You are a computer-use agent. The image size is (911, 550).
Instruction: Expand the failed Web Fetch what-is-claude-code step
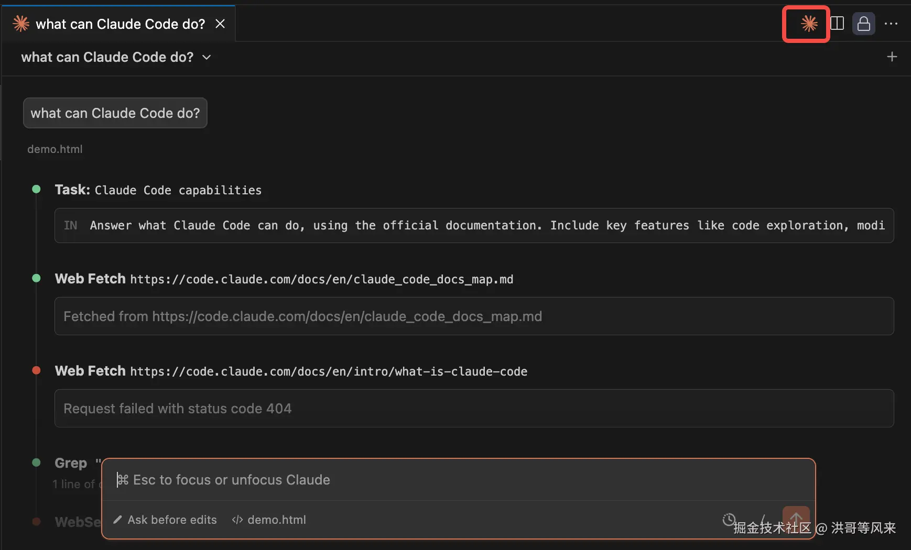(291, 371)
